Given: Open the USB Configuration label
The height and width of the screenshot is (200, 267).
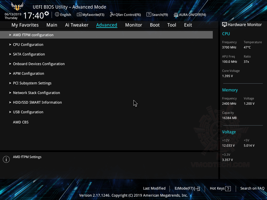Looking at the screenshot, I should [x=28, y=112].
